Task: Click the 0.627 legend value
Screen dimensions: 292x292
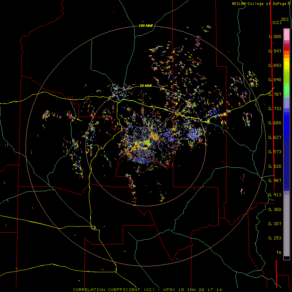Action: tap(275, 138)
